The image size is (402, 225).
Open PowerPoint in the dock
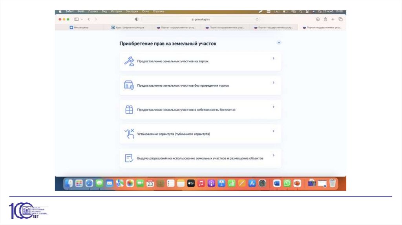pos(297,183)
